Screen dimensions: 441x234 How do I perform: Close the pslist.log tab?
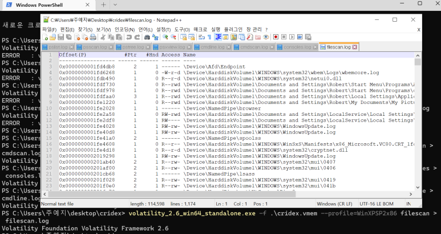tap(71, 47)
